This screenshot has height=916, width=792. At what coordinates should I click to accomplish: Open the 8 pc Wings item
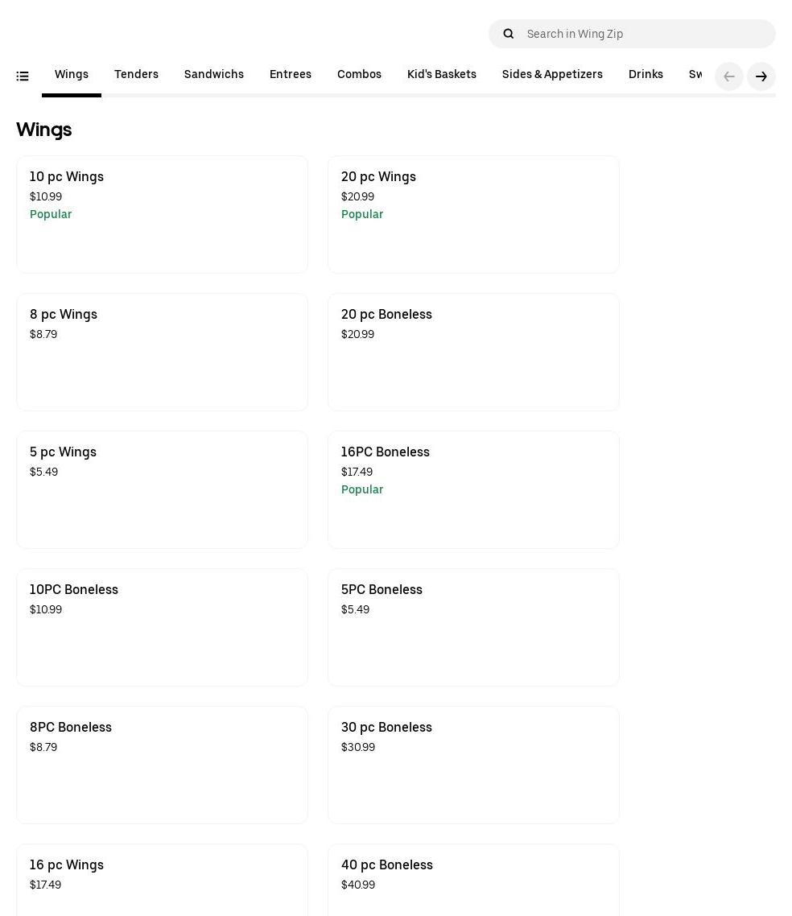coord(162,352)
